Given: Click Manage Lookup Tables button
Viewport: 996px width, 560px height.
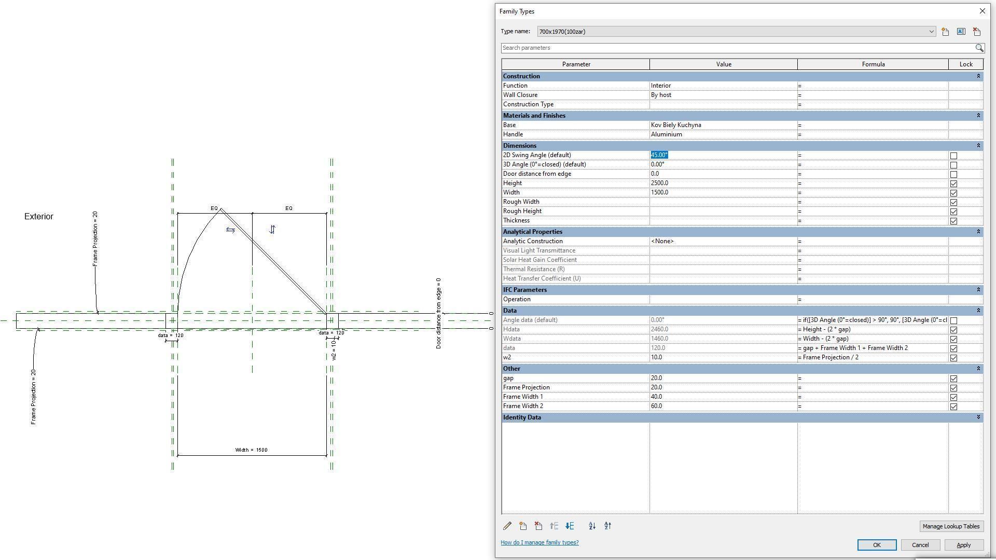Looking at the screenshot, I should point(951,526).
